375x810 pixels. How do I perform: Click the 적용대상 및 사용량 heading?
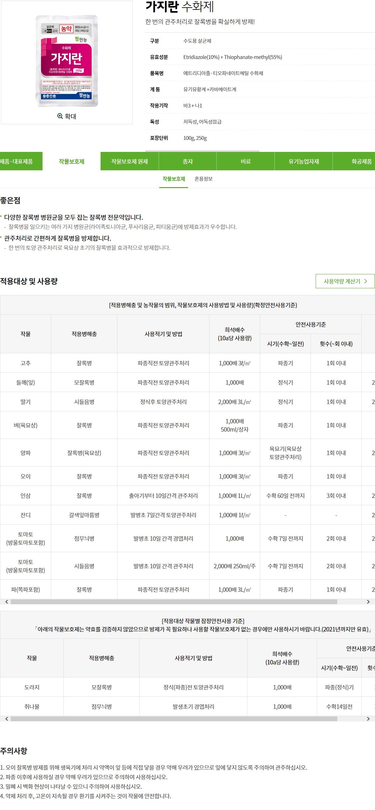coord(29,281)
